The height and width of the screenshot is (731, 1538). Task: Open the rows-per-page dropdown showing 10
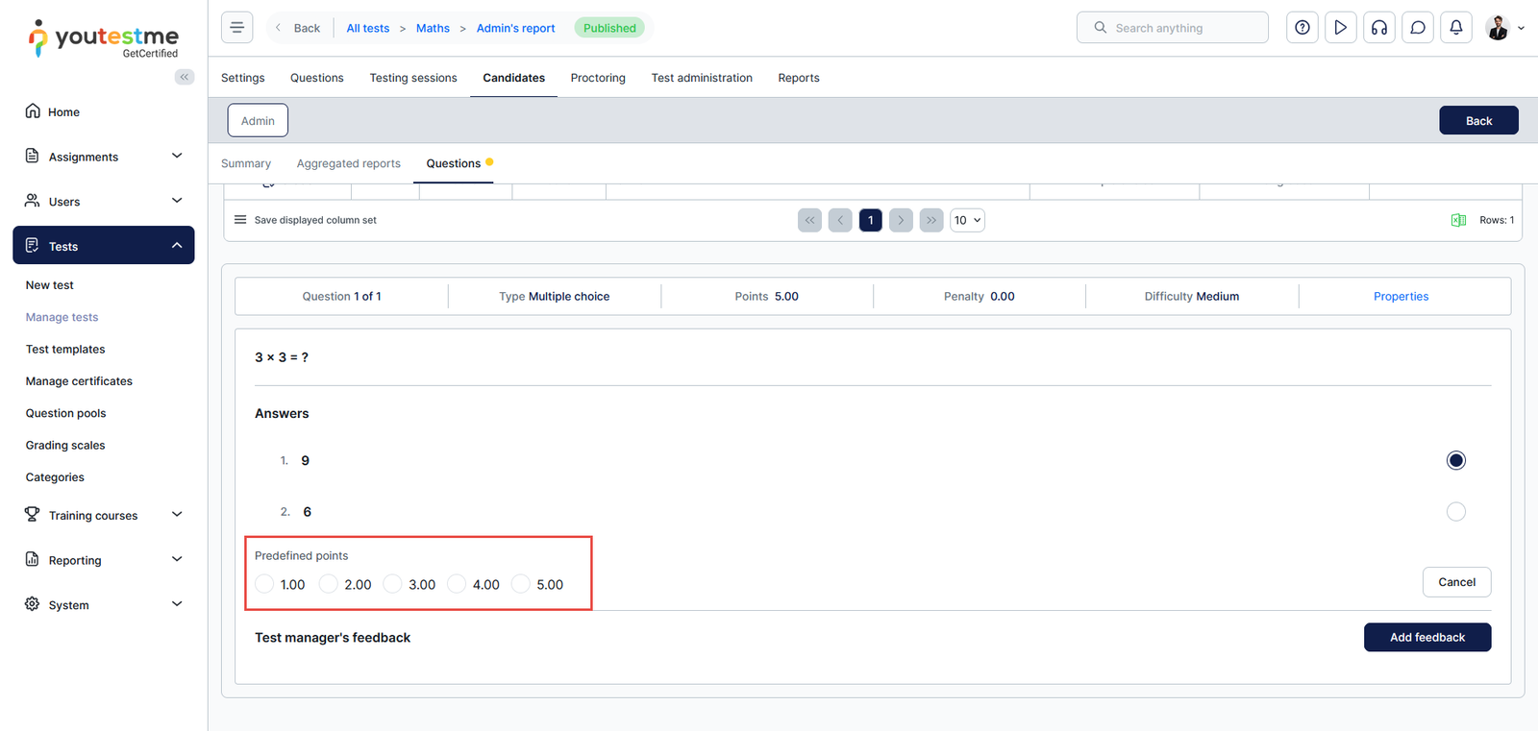pos(967,220)
